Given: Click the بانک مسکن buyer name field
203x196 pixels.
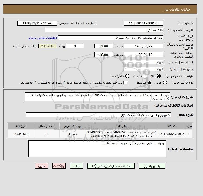Looking at the screenshot, I should pyautogui.click(x=104, y=30).
